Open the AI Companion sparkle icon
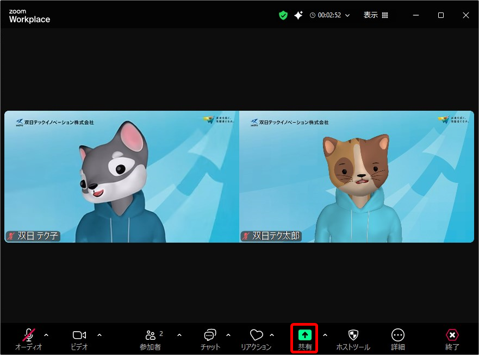Viewport: 479px width, 355px height. click(x=298, y=15)
